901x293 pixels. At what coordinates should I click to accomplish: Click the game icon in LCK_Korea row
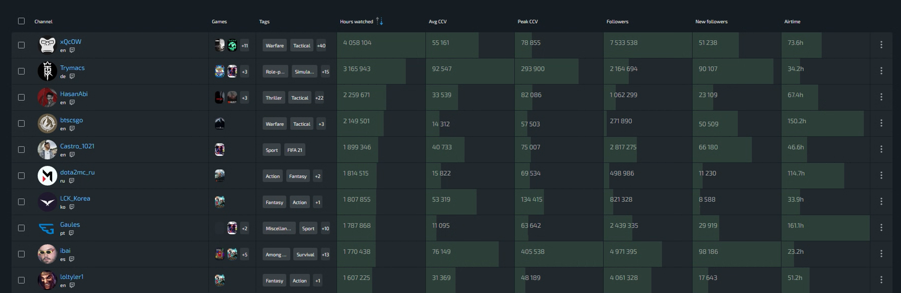219,202
